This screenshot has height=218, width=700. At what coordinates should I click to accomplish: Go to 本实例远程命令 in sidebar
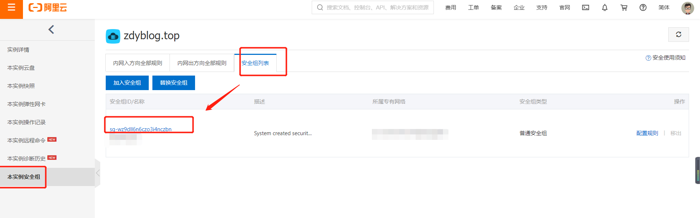pos(27,141)
